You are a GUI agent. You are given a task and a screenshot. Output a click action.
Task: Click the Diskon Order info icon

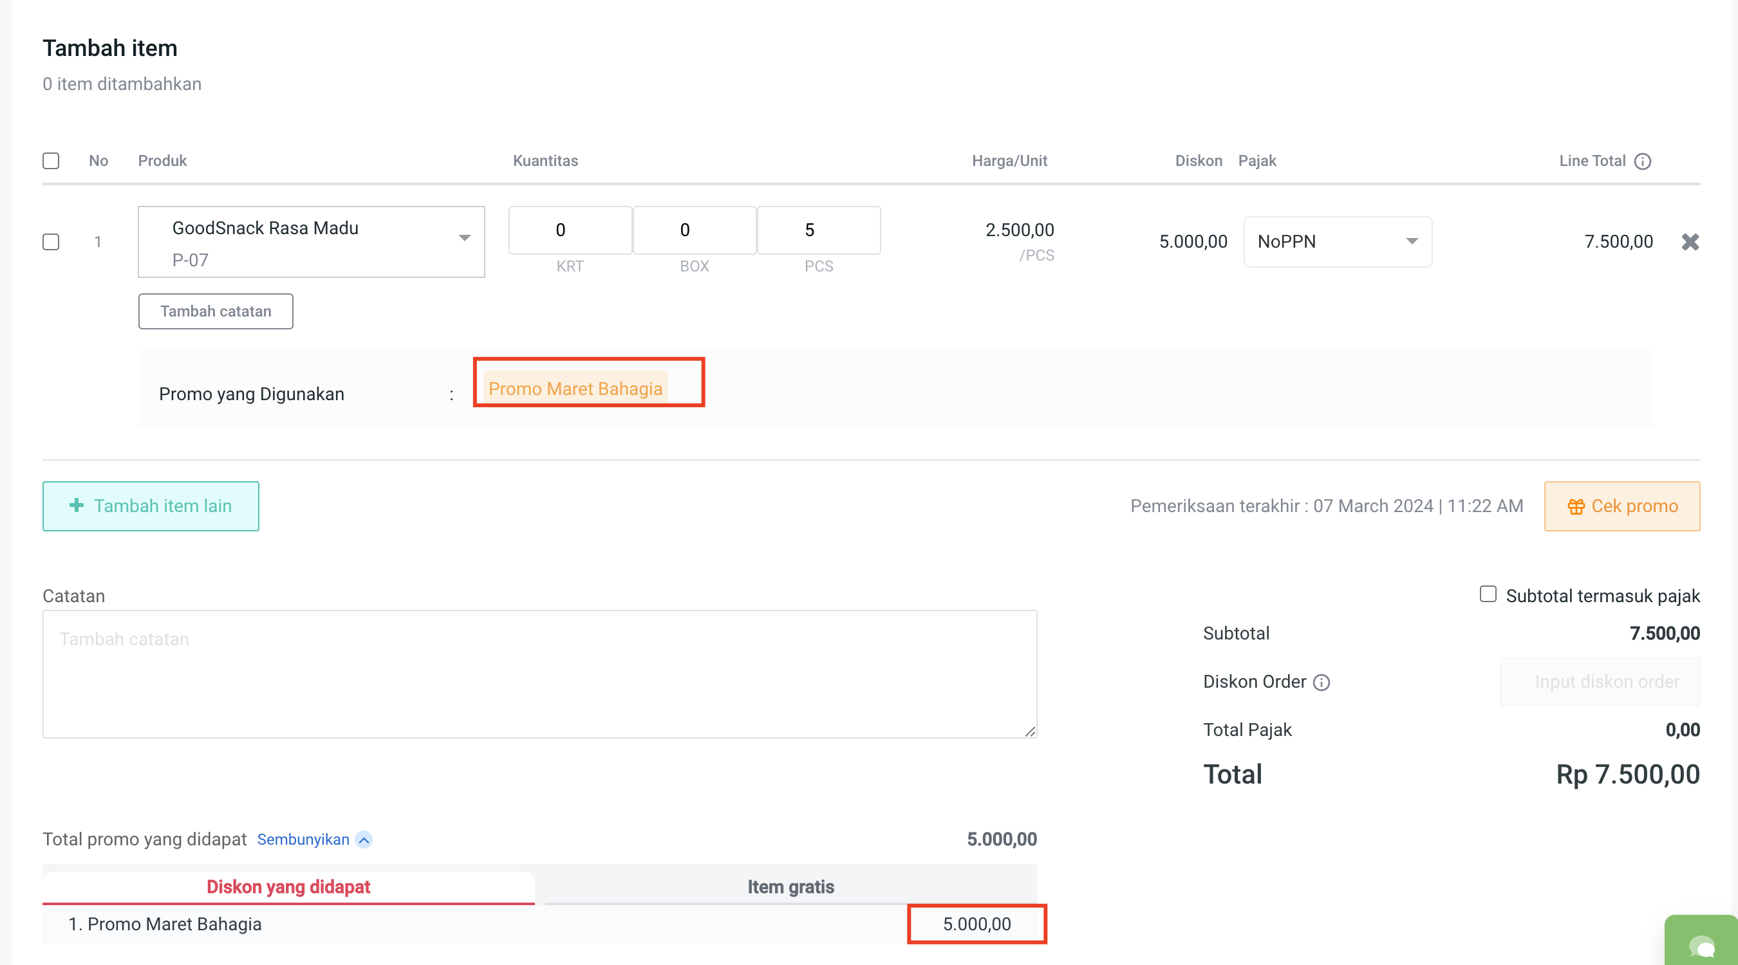pyautogui.click(x=1321, y=683)
